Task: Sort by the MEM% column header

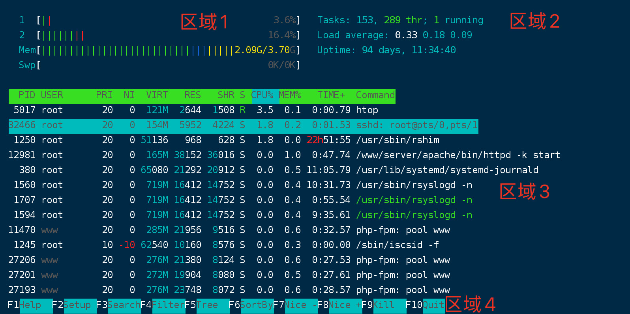Action: pyautogui.click(x=290, y=95)
